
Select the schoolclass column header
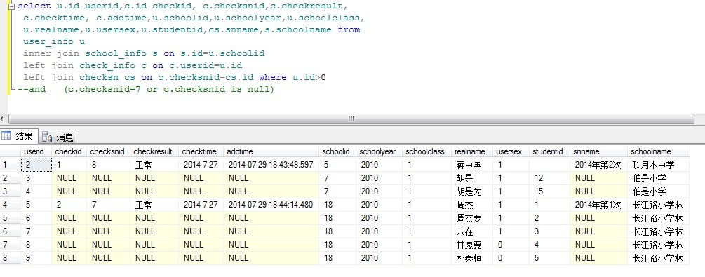tap(427, 151)
